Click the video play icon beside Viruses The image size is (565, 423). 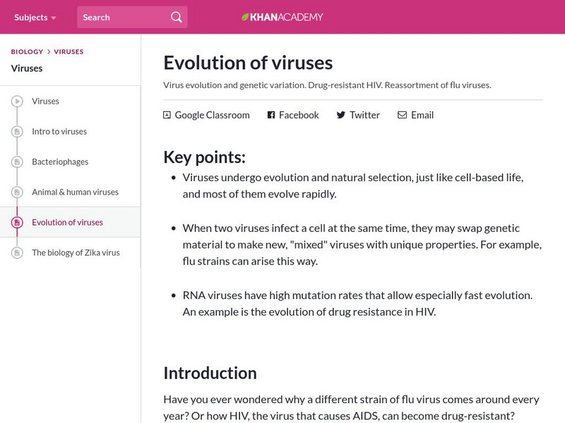[x=17, y=102]
